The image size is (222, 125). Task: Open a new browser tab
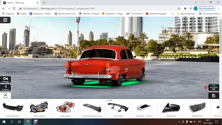pos(44,3)
